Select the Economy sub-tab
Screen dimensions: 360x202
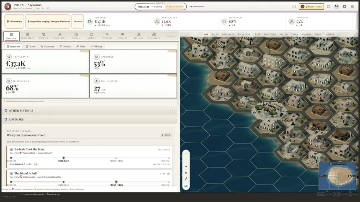pos(47,46)
